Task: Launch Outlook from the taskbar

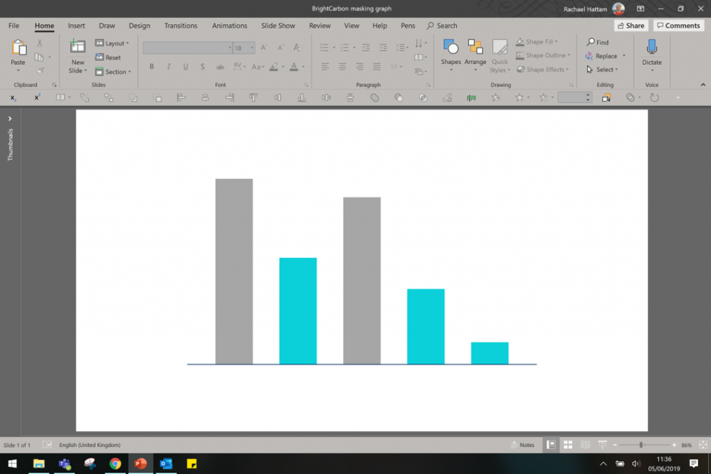Action: pyautogui.click(x=166, y=464)
